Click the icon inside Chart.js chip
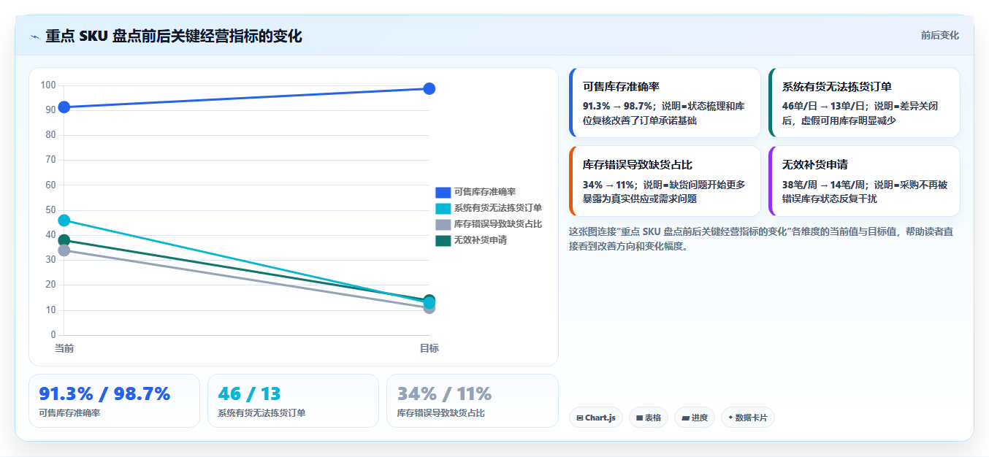The height and width of the screenshot is (457, 989). tap(580, 418)
